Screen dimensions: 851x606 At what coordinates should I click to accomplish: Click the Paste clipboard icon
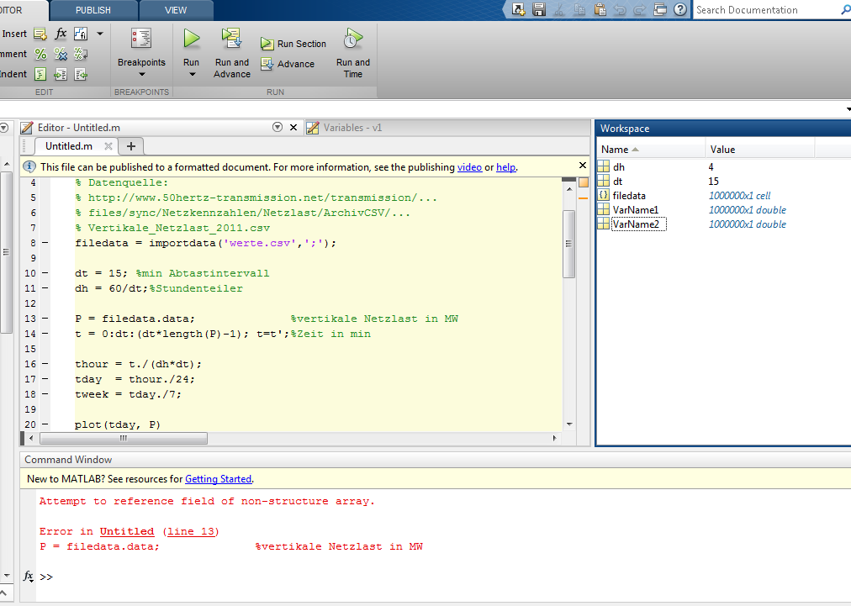coord(600,10)
